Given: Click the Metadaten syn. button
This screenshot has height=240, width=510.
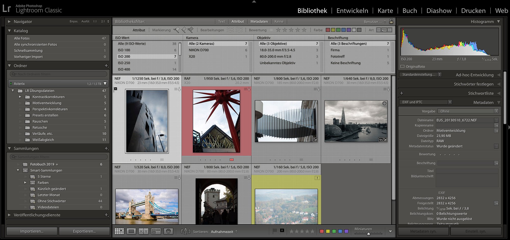Looking at the screenshot, I should coord(423,231).
